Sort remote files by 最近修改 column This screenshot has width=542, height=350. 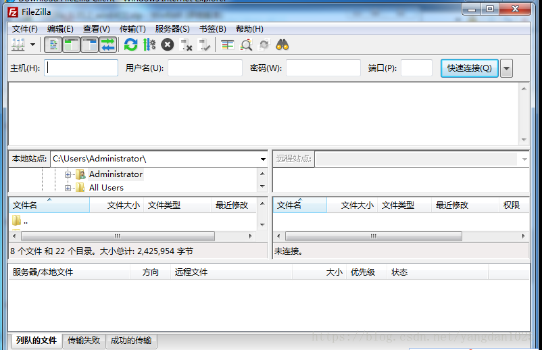pyautogui.click(x=465, y=205)
